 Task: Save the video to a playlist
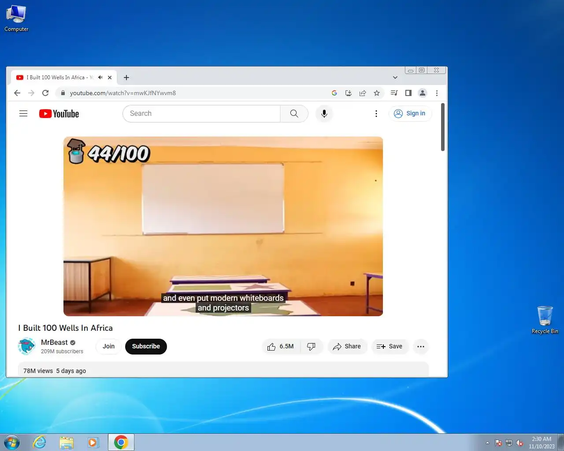tap(390, 347)
